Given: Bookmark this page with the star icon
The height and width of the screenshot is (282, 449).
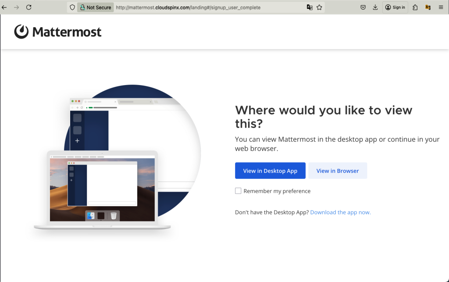Looking at the screenshot, I should coord(319,7).
